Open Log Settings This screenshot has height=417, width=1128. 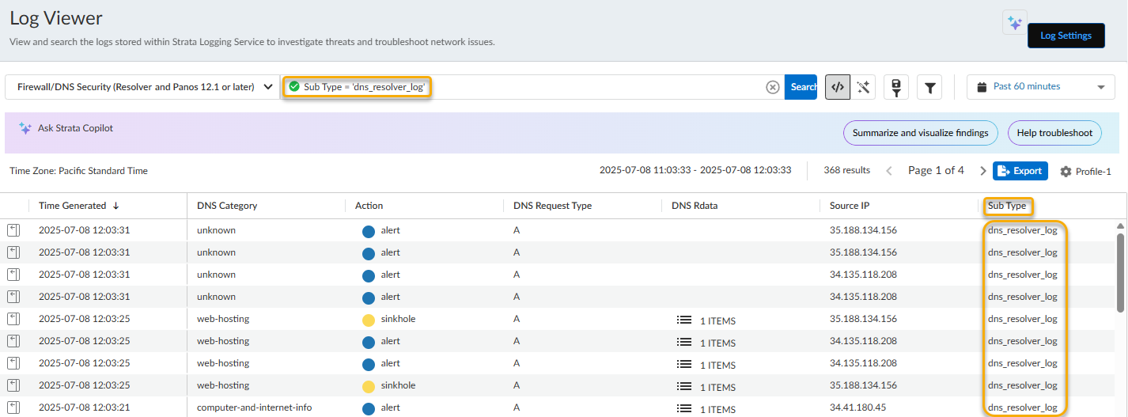point(1066,36)
